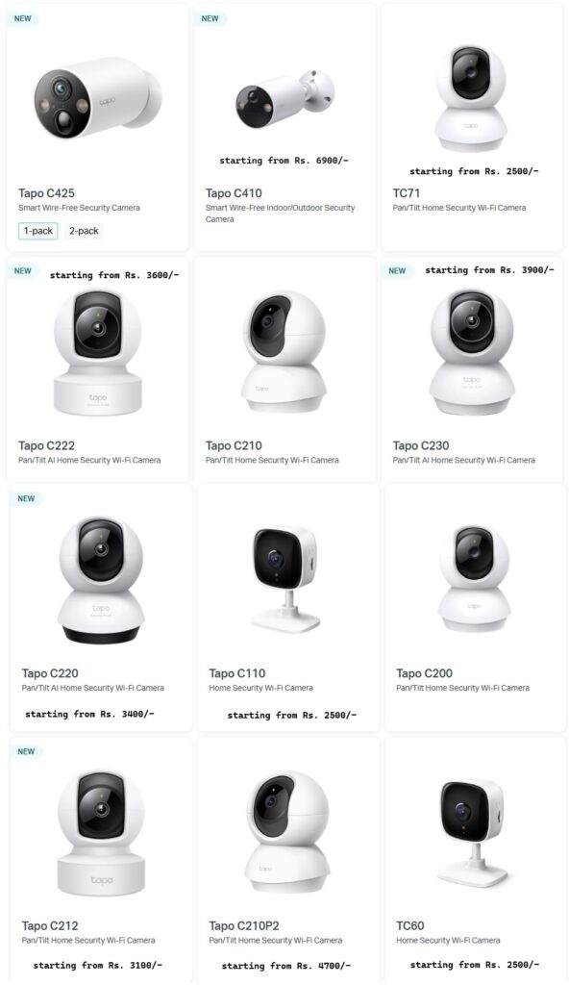Open the Tapo C210P2 product title
Image resolution: width=569 pixels, height=985 pixels.
click(244, 926)
